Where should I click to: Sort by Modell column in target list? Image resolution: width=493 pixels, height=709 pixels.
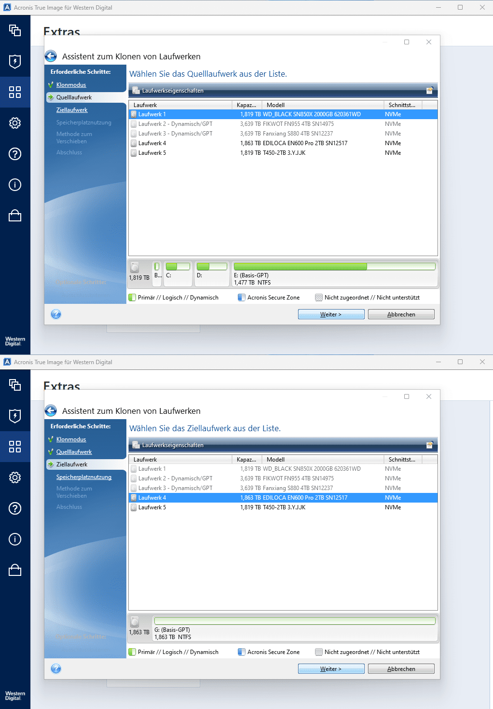323,460
